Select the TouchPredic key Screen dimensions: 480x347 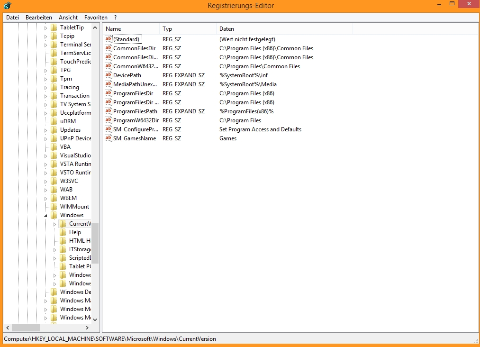point(75,62)
